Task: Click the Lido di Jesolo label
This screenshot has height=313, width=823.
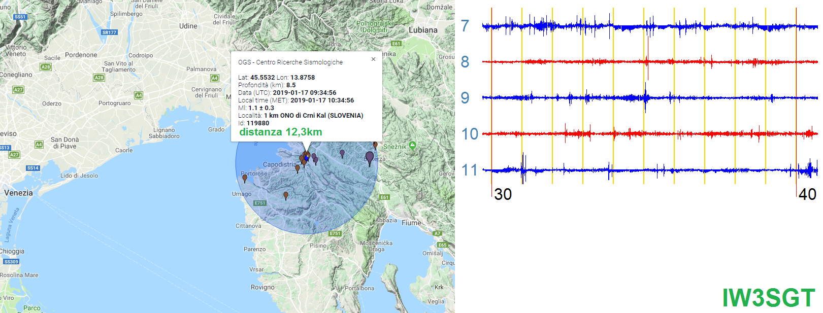Action: pyautogui.click(x=79, y=176)
